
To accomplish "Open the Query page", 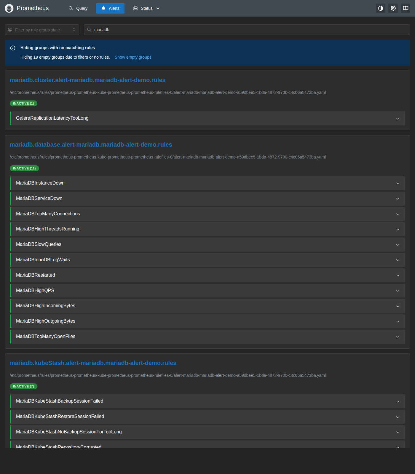I will [78, 8].
